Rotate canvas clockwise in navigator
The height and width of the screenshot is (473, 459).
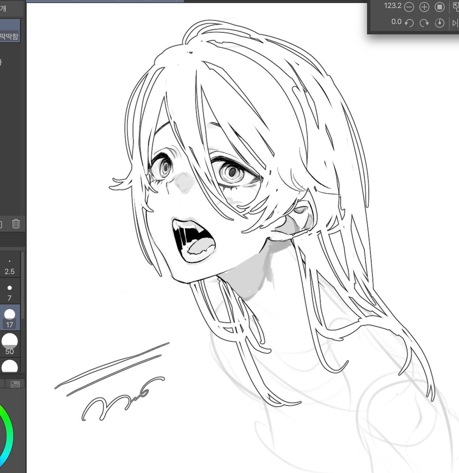pos(424,23)
